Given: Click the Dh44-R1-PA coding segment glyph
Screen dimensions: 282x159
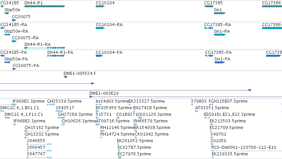Looking at the screenshot, I should (x=56, y=56).
